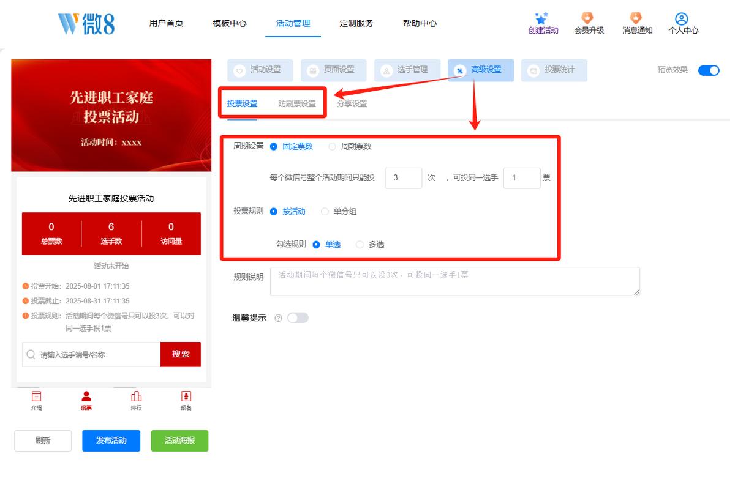Click the 温馨提示 help question icon
This screenshot has width=735, height=487.
[x=279, y=318]
